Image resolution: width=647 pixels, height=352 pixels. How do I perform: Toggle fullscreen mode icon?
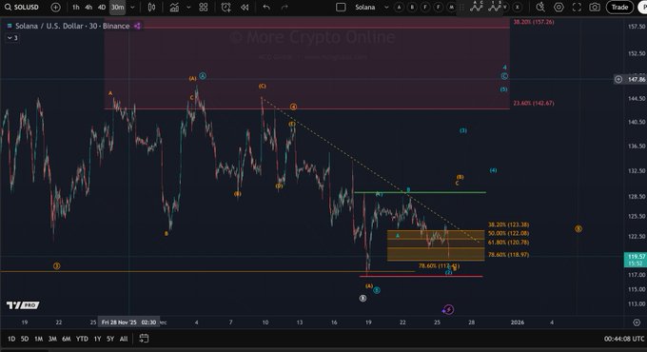577,7
